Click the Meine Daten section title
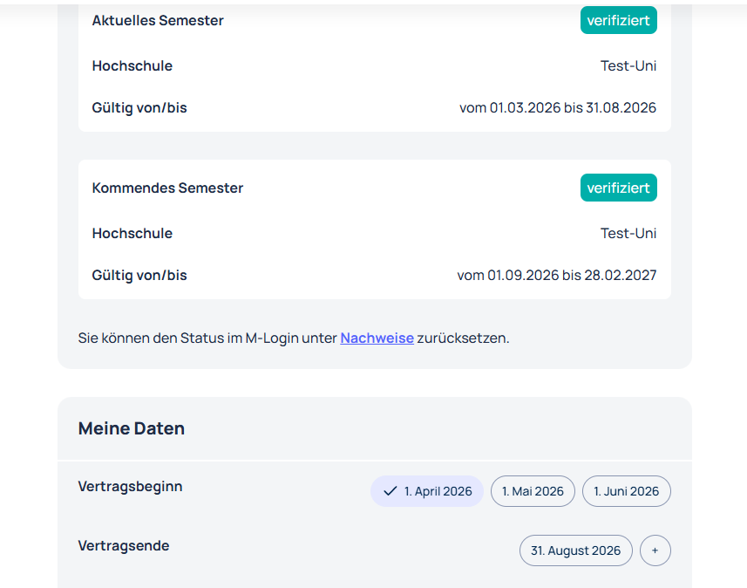 [x=132, y=428]
